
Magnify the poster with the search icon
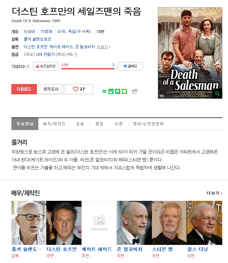point(218,94)
